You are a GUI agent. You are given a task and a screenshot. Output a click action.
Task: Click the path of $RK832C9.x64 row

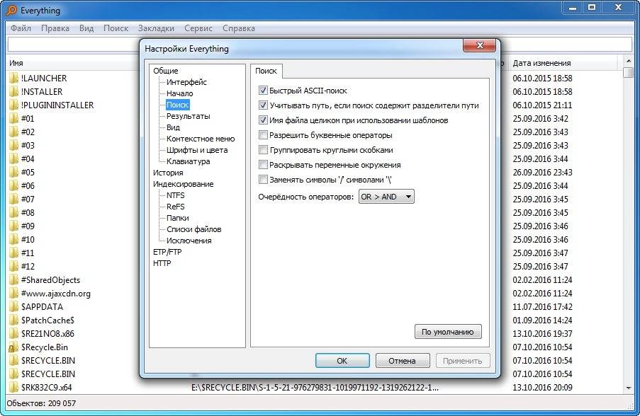pos(315,388)
